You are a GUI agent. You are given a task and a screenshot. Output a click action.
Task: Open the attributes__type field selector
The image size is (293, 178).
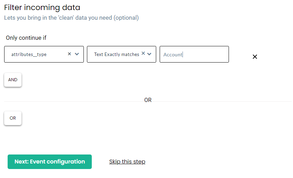point(44,54)
